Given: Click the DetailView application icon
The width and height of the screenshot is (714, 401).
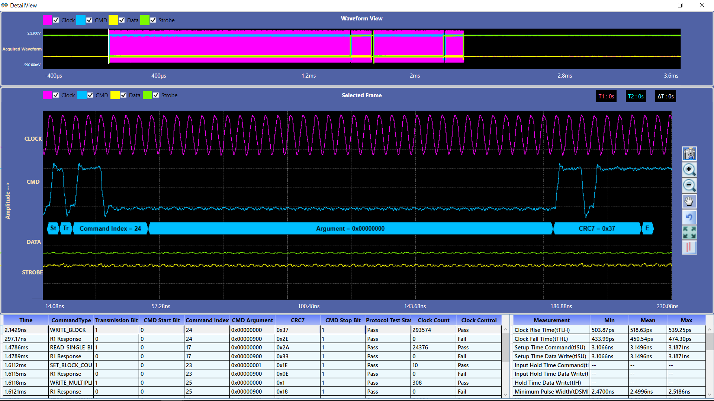Looking at the screenshot, I should coord(4,5).
